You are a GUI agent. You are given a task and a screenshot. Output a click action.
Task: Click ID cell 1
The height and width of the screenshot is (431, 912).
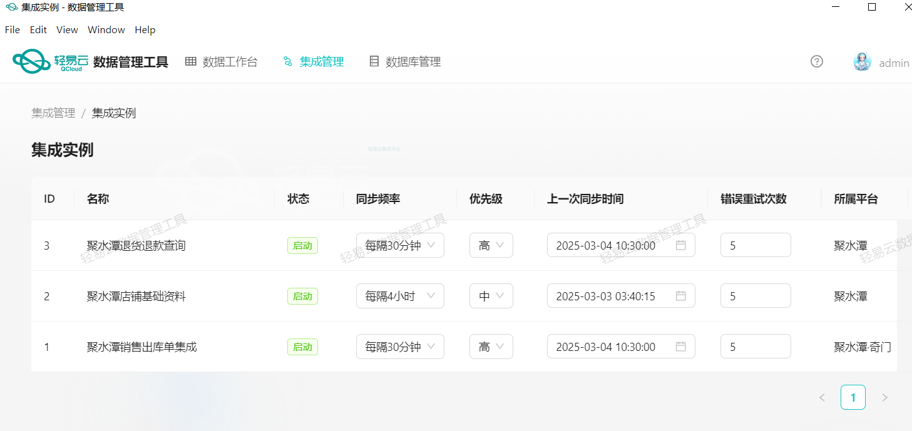[x=46, y=347]
